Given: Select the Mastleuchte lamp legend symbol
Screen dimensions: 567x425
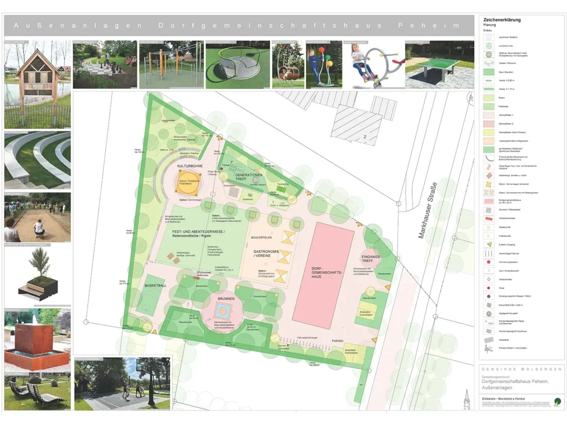Looking at the screenshot, I should click(488, 227).
